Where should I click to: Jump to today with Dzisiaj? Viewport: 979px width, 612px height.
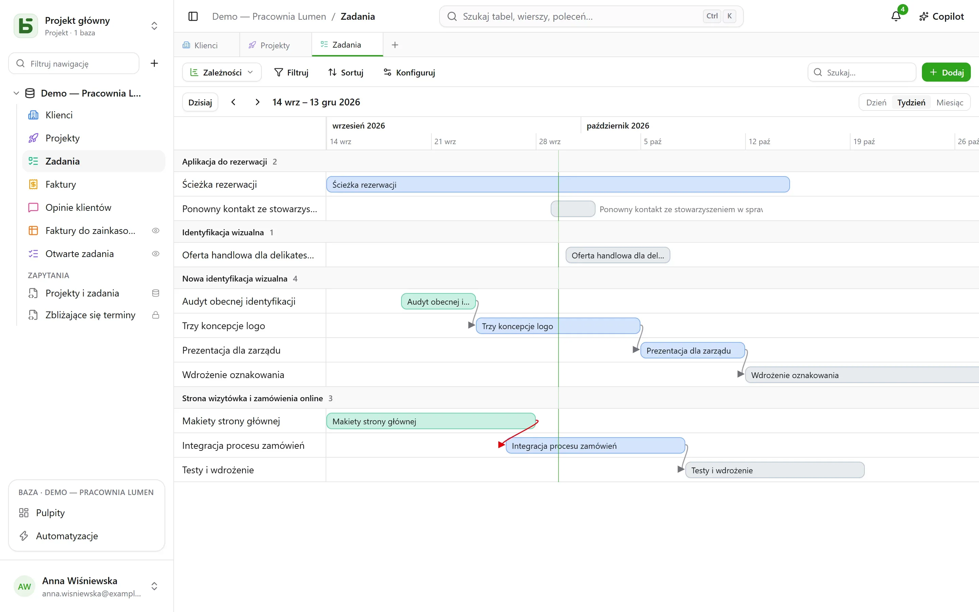(200, 102)
